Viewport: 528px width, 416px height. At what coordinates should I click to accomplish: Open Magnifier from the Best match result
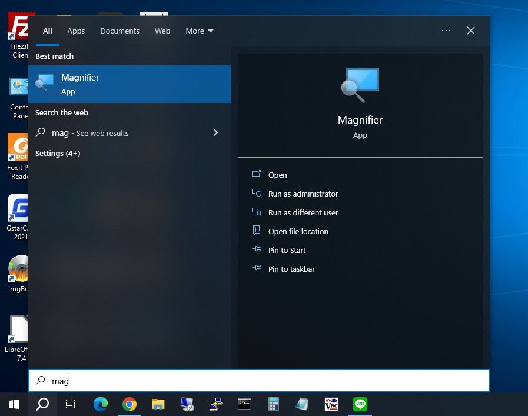[x=129, y=84]
